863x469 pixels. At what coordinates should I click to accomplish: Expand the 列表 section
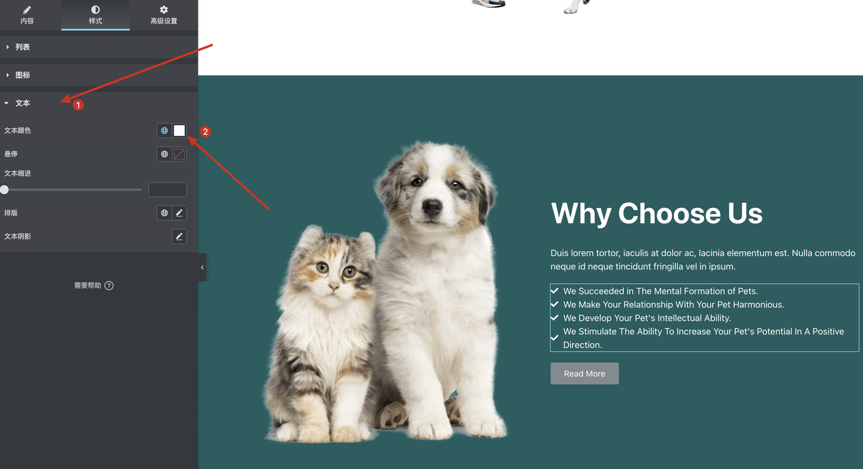pos(99,47)
